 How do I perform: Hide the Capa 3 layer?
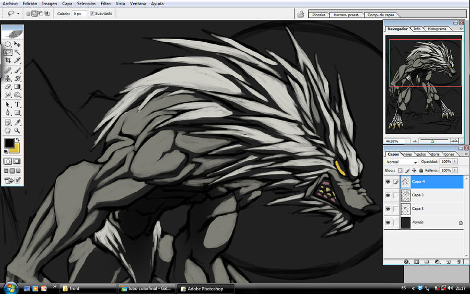coord(388,195)
